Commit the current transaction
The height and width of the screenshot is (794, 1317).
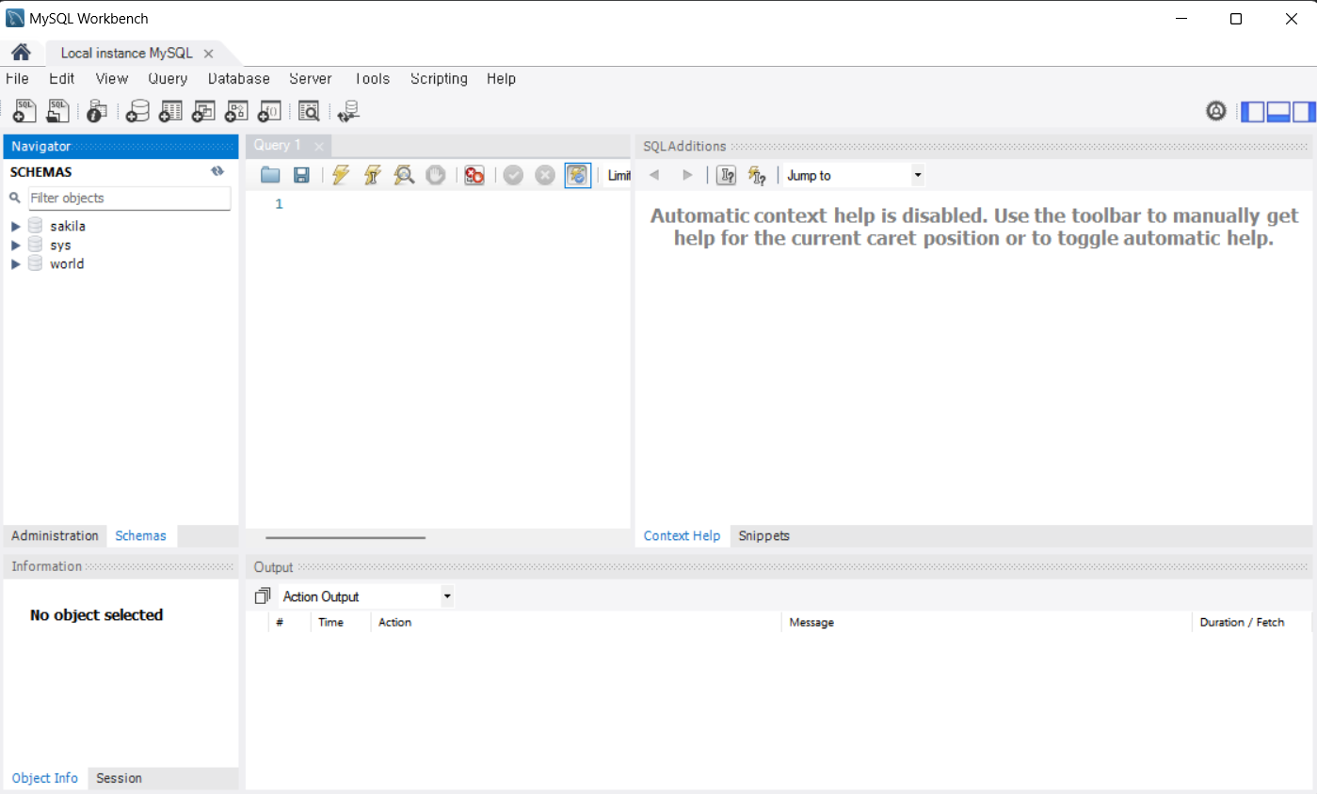tap(513, 175)
